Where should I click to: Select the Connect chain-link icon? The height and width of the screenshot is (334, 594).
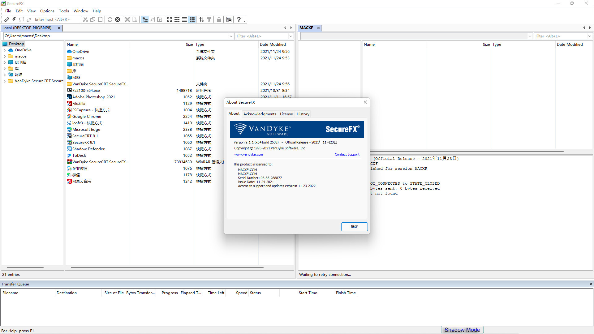pos(6,19)
